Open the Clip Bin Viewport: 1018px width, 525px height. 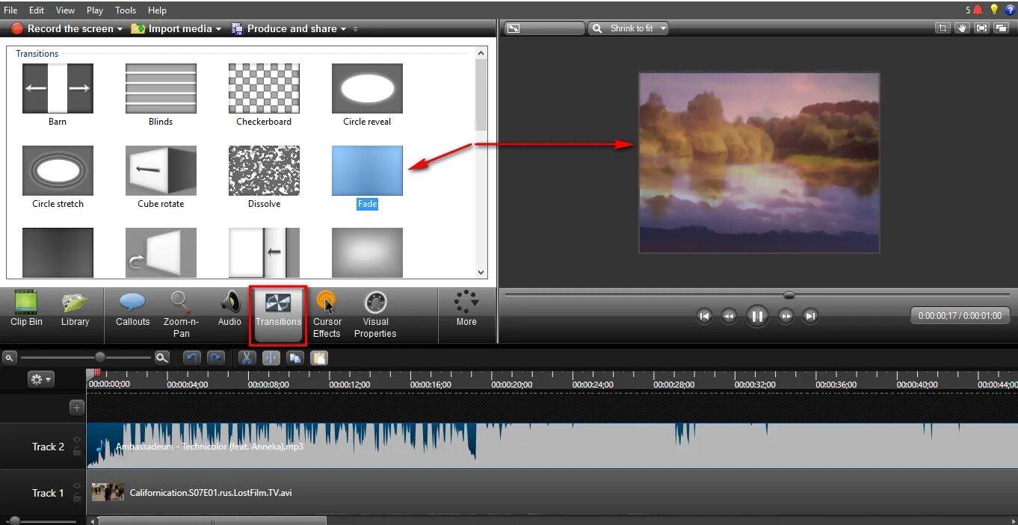(x=26, y=309)
